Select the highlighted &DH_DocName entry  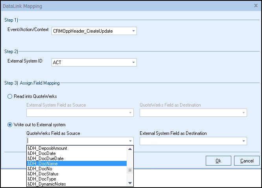[43, 164]
